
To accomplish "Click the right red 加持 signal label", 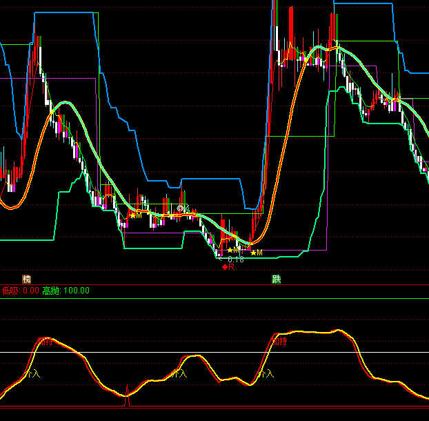I will [279, 341].
